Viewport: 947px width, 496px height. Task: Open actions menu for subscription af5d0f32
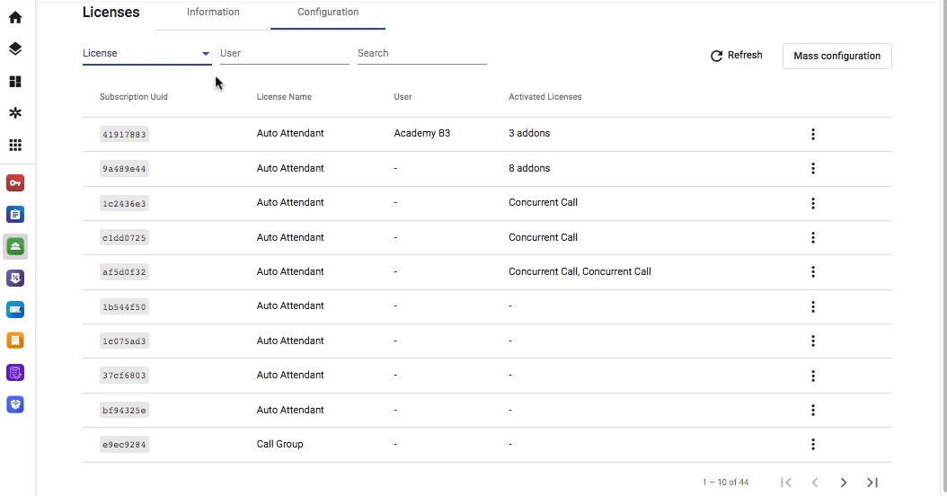pos(813,272)
